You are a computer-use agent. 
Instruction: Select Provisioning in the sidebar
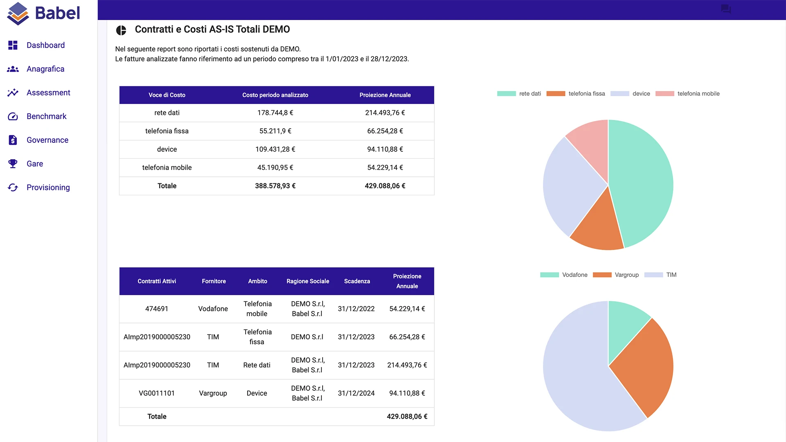[48, 187]
